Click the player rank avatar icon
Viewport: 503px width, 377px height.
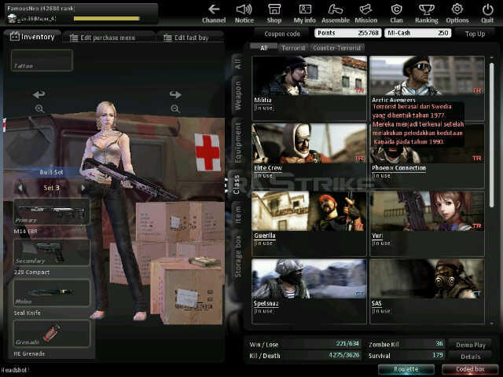[x=12, y=18]
